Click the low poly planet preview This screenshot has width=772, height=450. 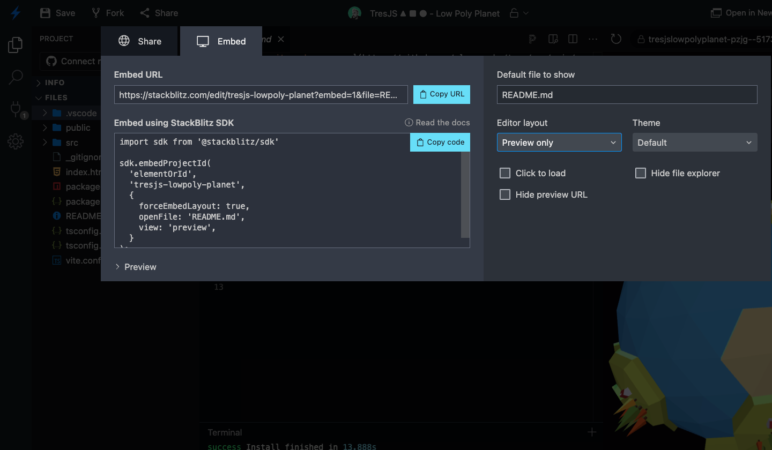tap(692, 364)
